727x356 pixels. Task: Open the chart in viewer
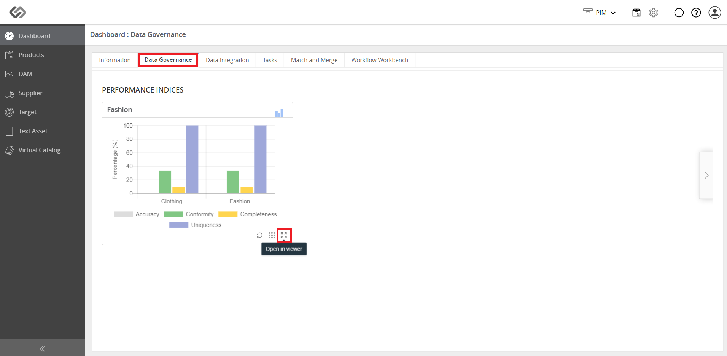(284, 235)
